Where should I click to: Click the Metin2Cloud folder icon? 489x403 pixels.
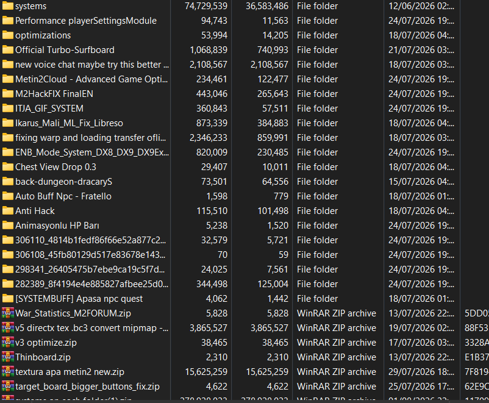click(7, 79)
